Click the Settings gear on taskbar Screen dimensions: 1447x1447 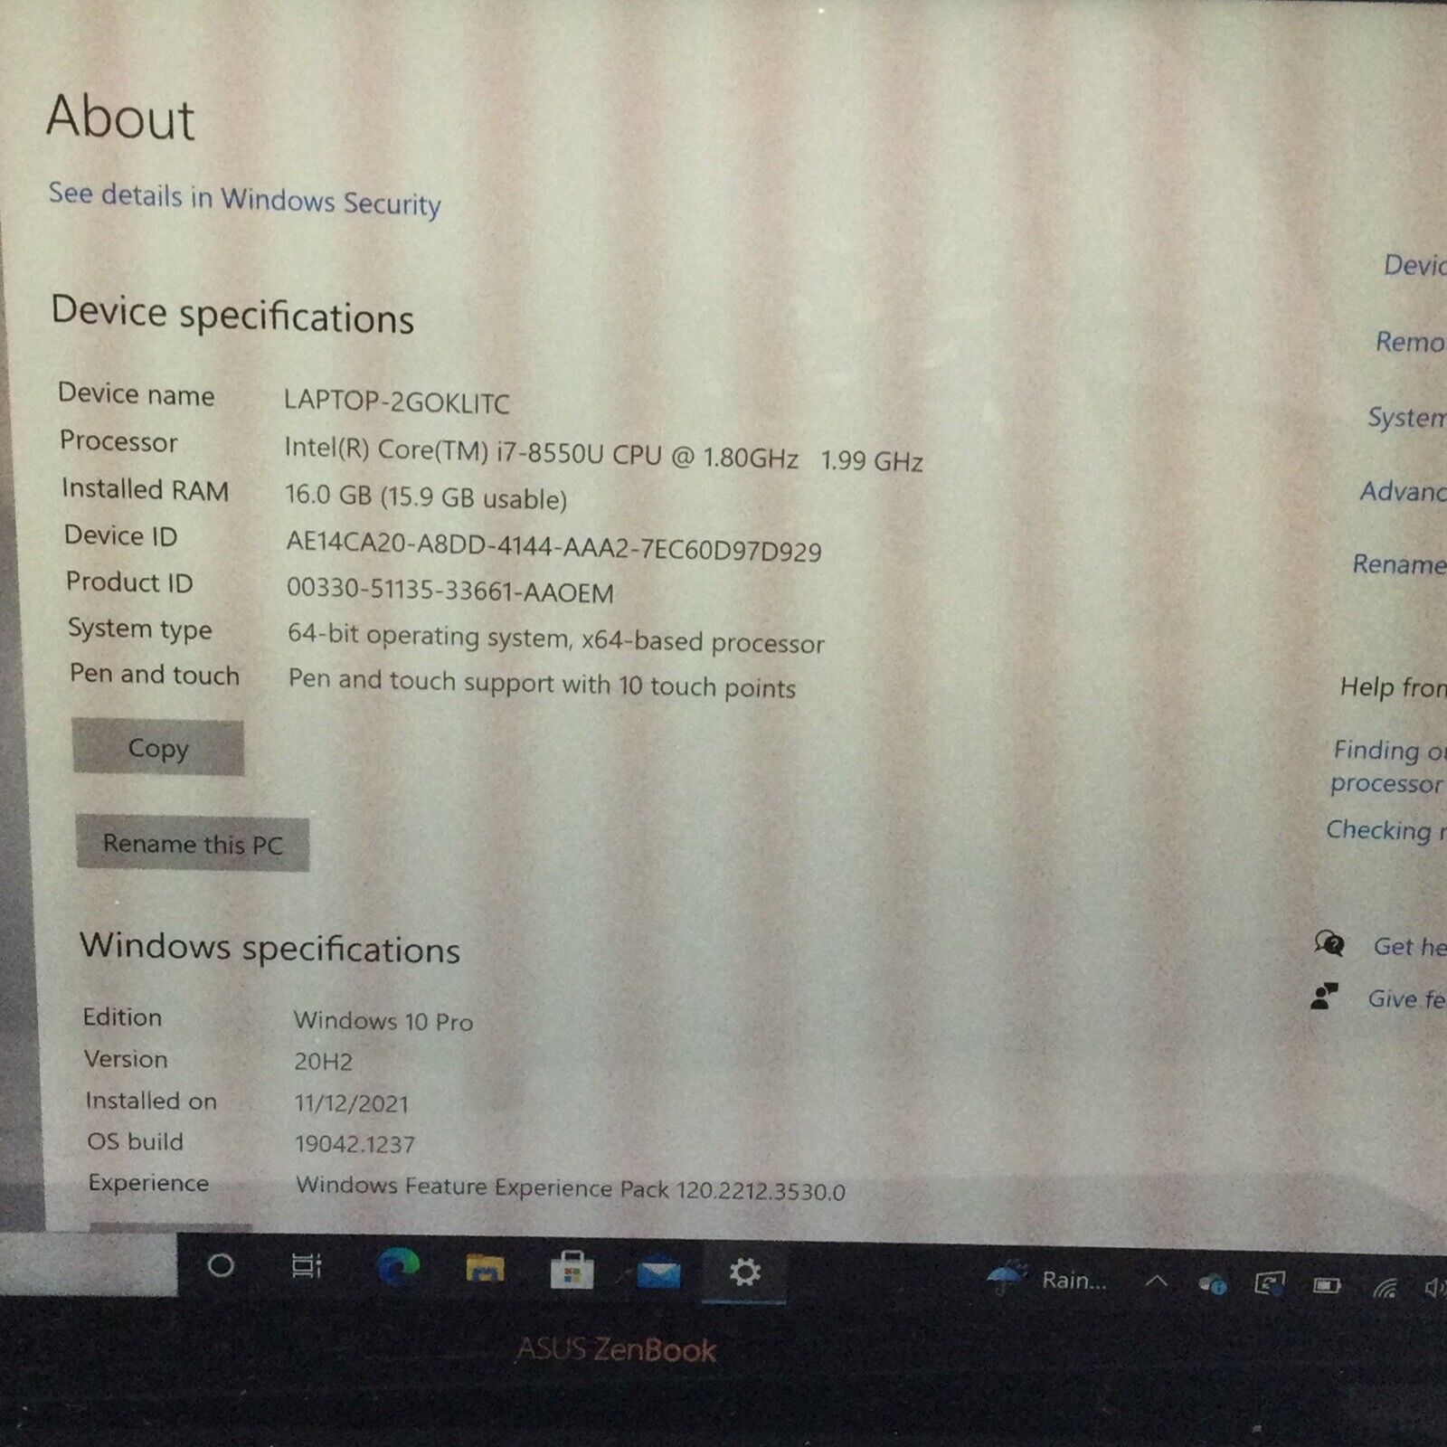744,1272
